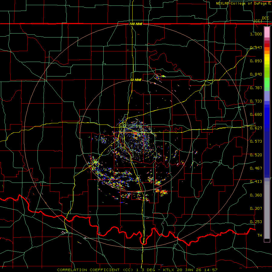Viewport: 272px width, 272px height.
Task: Click the 0.307 color scale value
Action: (x=256, y=208)
